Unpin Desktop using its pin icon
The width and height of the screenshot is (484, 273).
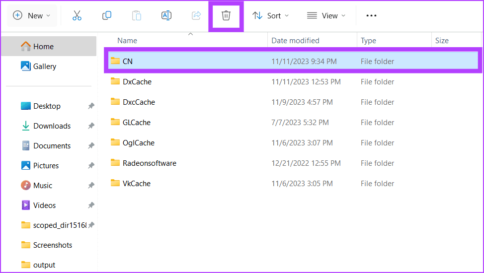click(x=91, y=106)
